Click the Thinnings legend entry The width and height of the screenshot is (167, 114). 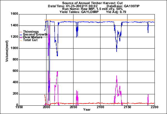point(31,32)
